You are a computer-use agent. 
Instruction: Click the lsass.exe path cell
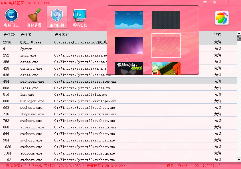point(82,88)
